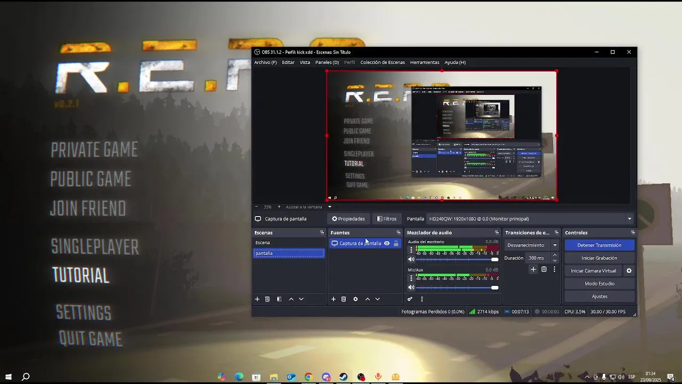The image size is (682, 384).
Task: Move source down arrow in Fuentes panel
Action: [x=378, y=299]
